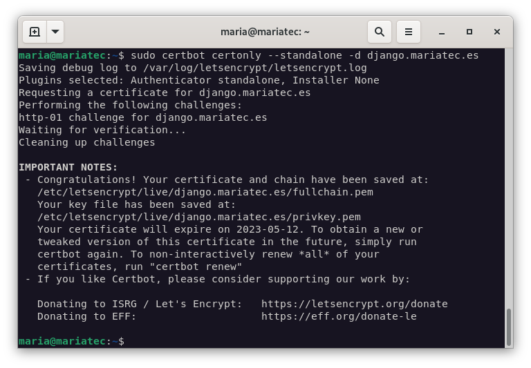Click the empty scrollbar track above thumb

click(x=509, y=173)
